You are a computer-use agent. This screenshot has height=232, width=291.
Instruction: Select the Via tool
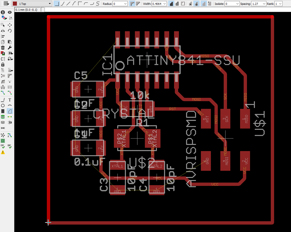(x=3, y=117)
